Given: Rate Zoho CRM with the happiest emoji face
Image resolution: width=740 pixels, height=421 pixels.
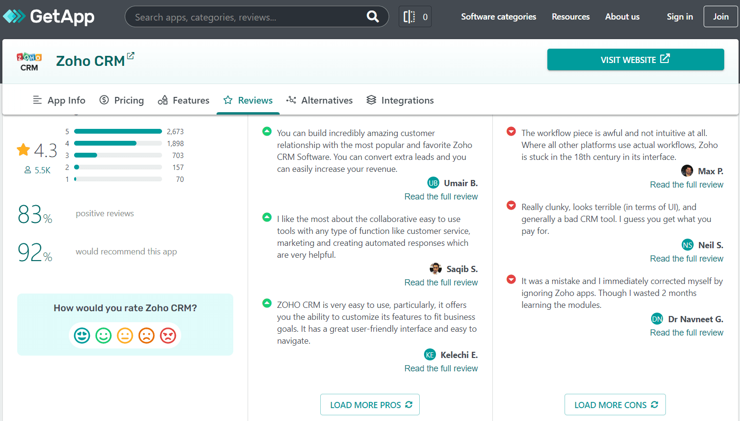Looking at the screenshot, I should (82, 336).
